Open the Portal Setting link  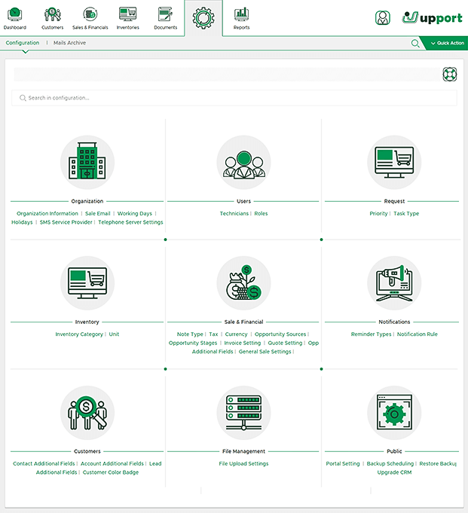pos(343,463)
